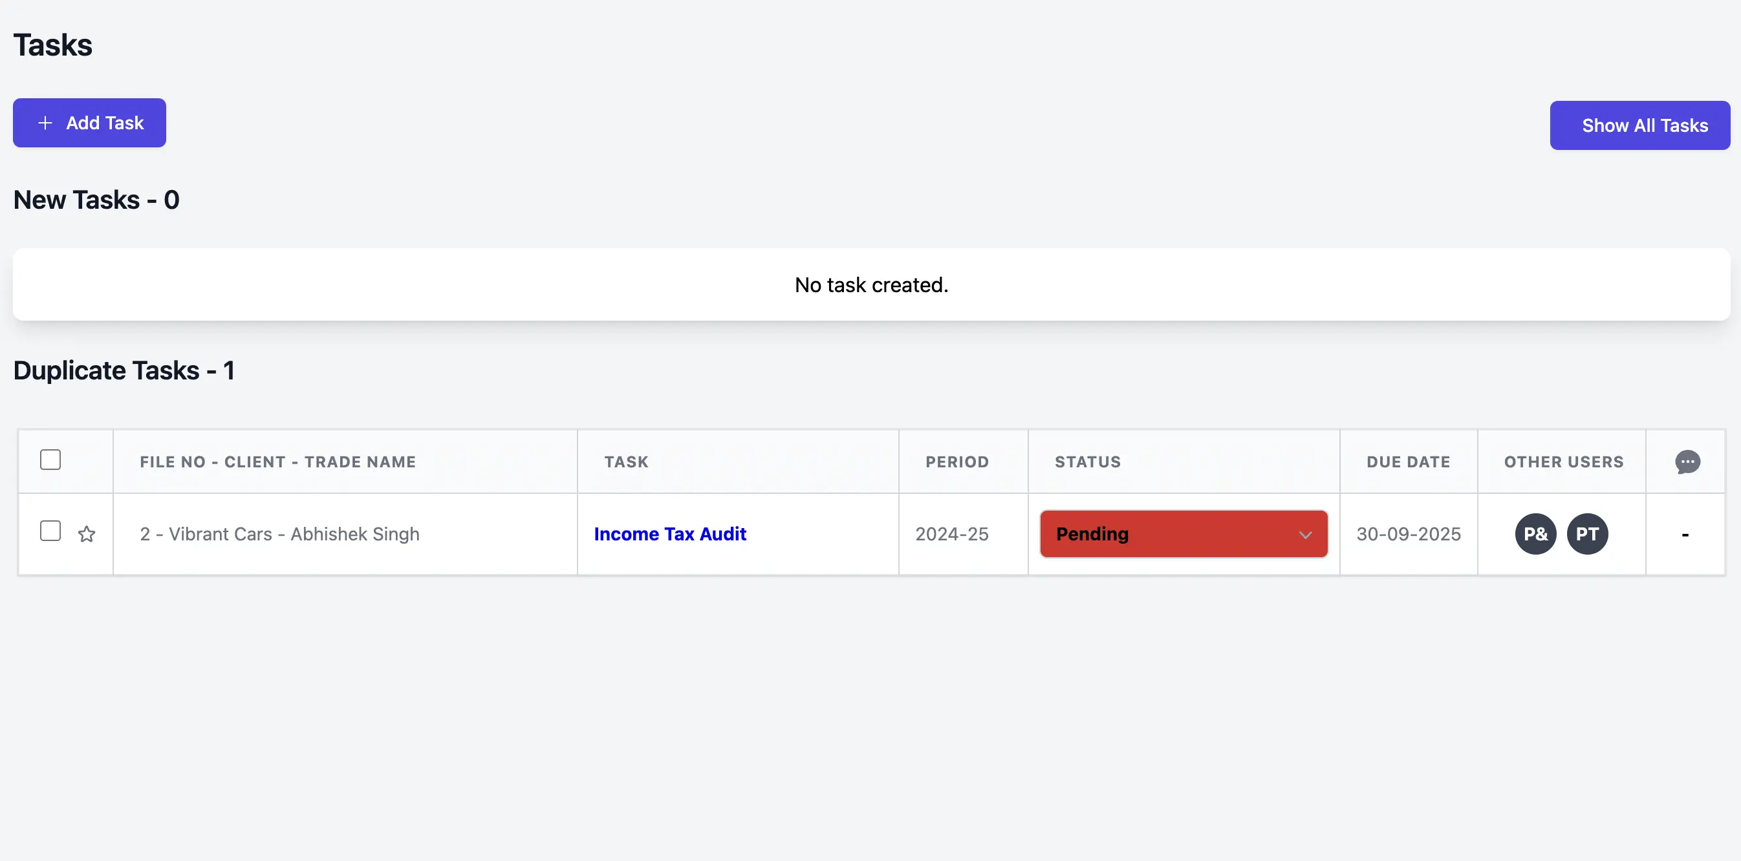Click the dash in the comments cell
Screen dimensions: 1741x861
pyautogui.click(x=1685, y=534)
